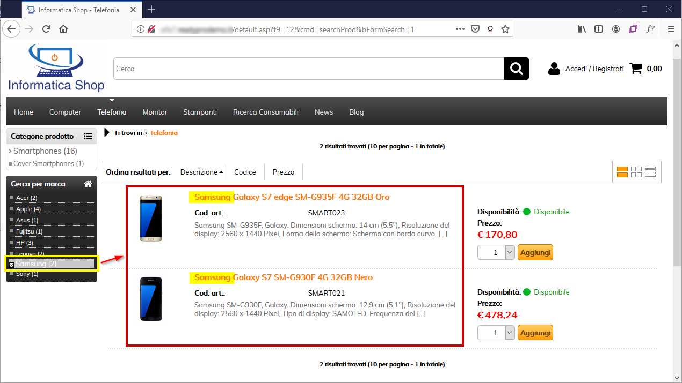682x383 pixels.
Task: Click Accedi / Registrati link
Action: (594, 69)
